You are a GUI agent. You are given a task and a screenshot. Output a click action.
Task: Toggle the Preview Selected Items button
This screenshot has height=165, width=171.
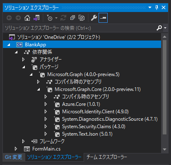[x=103, y=18]
